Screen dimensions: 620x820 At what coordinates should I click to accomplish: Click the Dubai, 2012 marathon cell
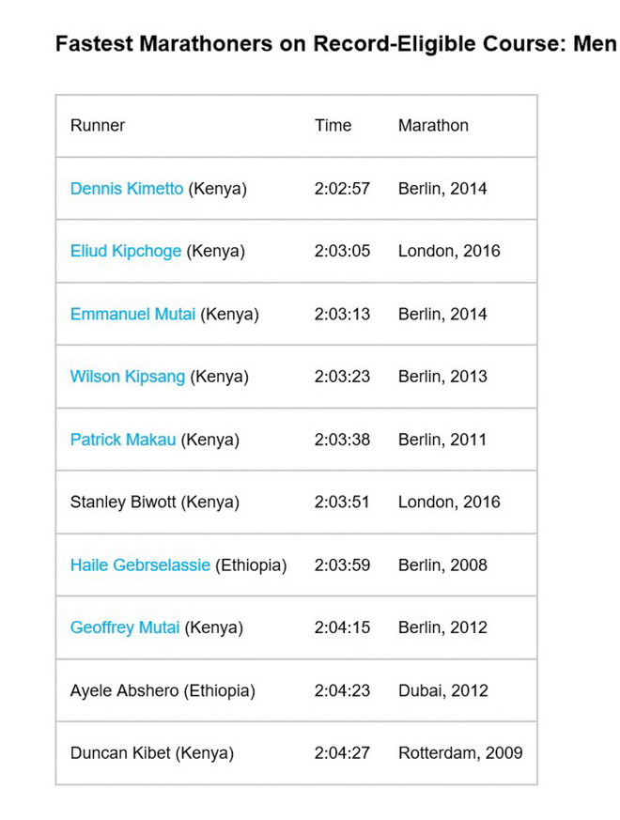click(442, 690)
